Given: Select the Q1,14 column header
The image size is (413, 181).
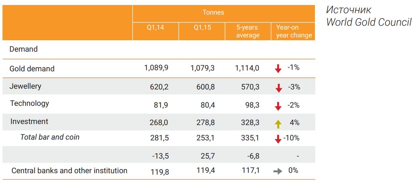Looking at the screenshot, I should click(x=155, y=28).
